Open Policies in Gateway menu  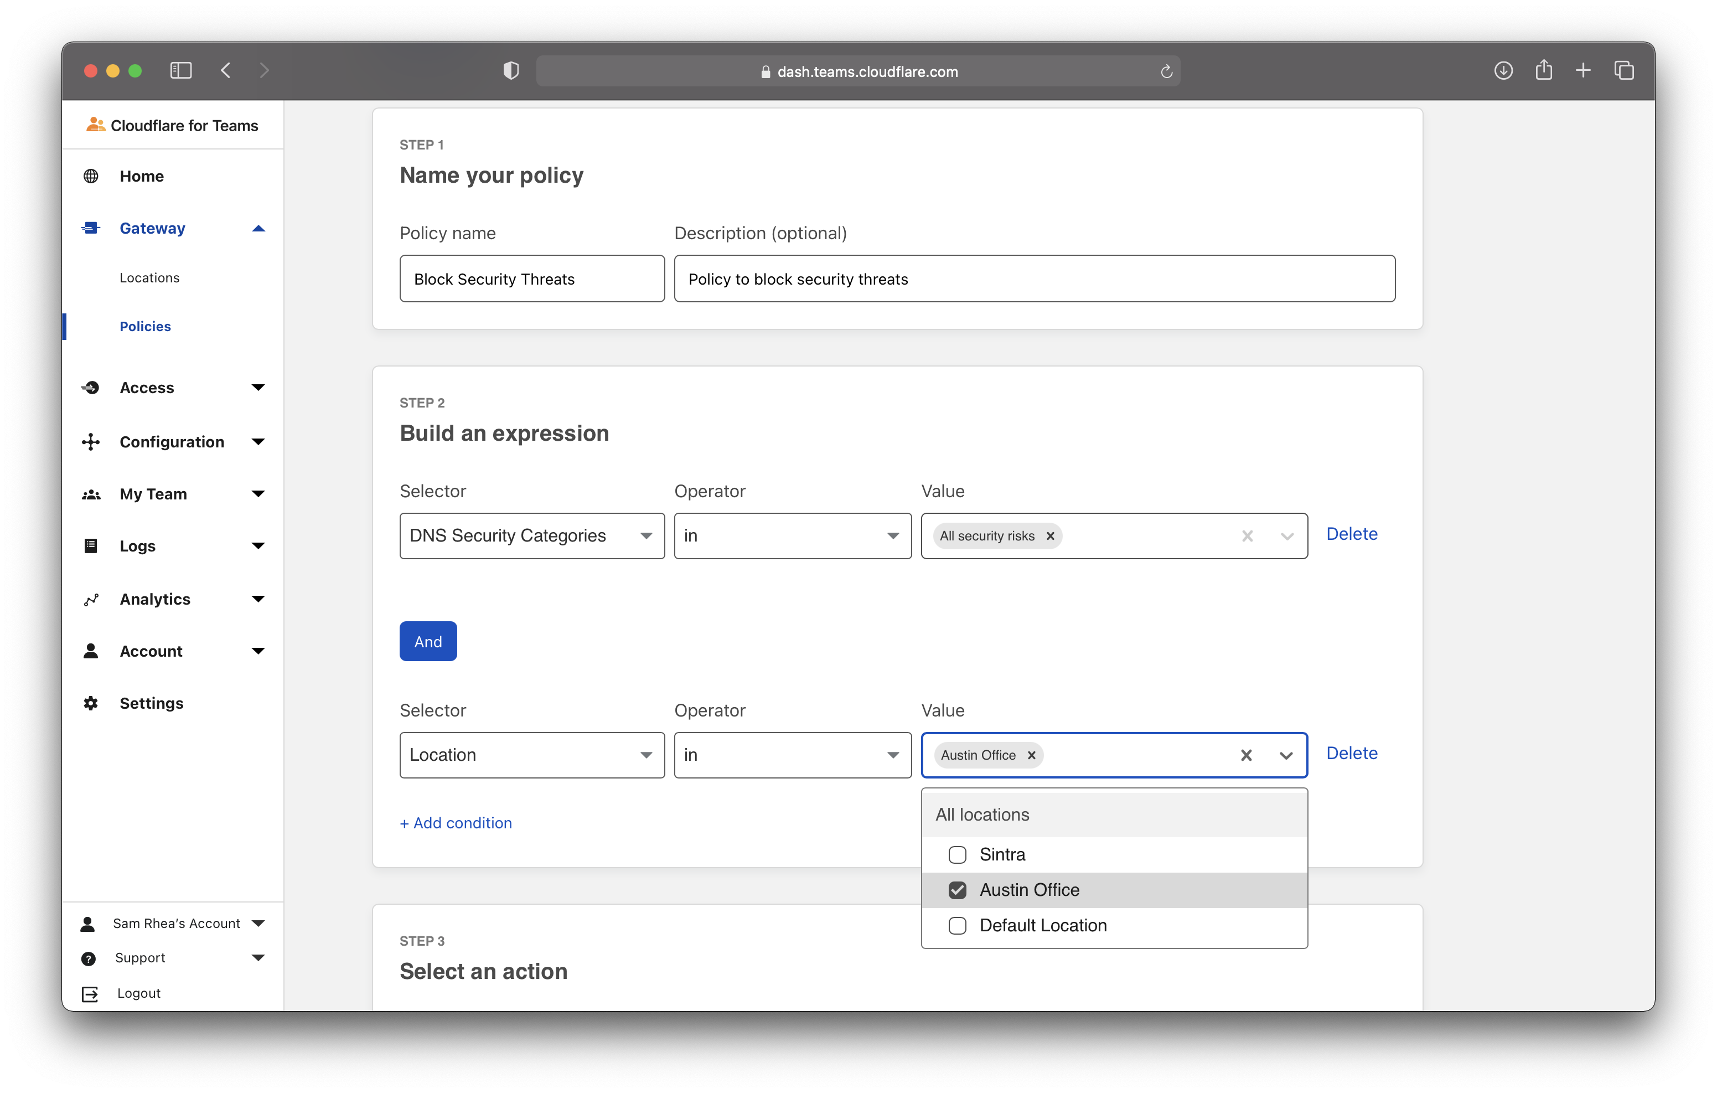(145, 326)
